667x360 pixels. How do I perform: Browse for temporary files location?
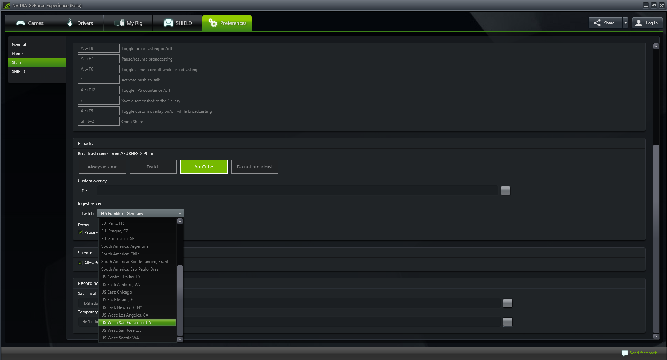508,322
